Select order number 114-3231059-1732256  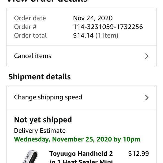pos(108,27)
